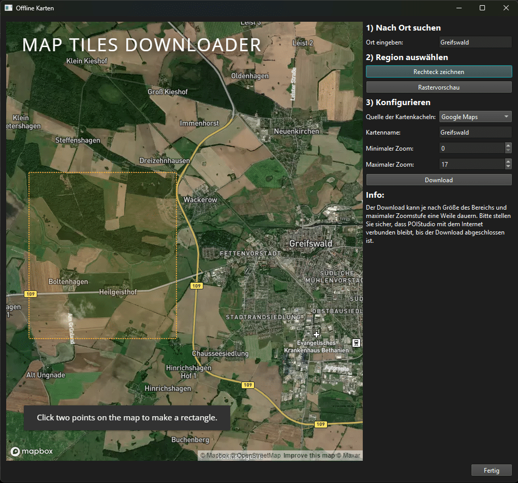Open the Quelle der Kartenkacheln dropdown
Viewport: 518px width, 483px height.
click(x=475, y=117)
